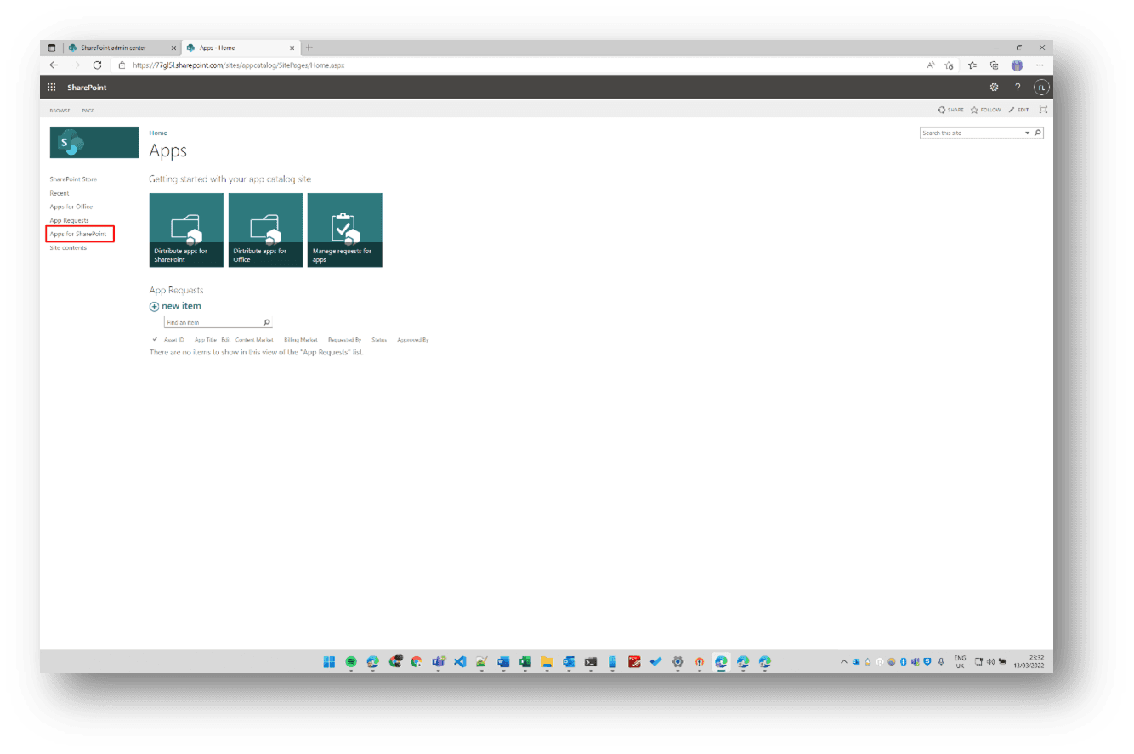
Task: Click the site search magnifier icon
Action: pos(1038,133)
